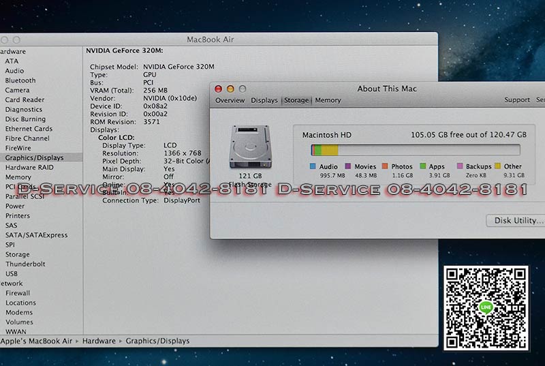Select the Storage tab
Viewport: 545px width, 366px height.
point(296,100)
